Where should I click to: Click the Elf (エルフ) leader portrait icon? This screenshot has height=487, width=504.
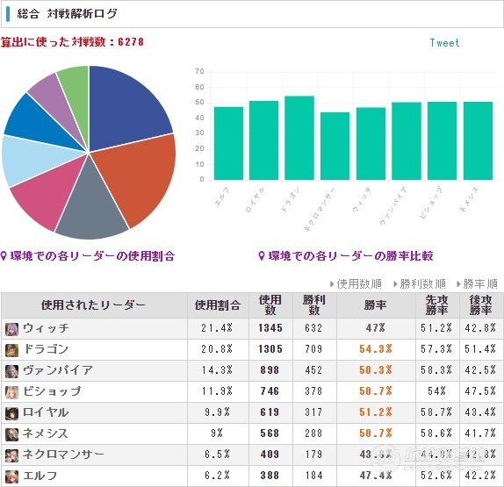tap(11, 476)
